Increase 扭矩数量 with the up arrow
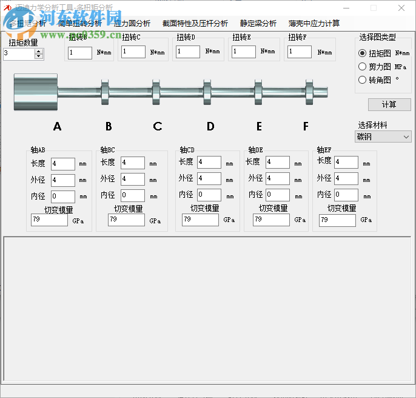416x398 pixels. (x=39, y=51)
